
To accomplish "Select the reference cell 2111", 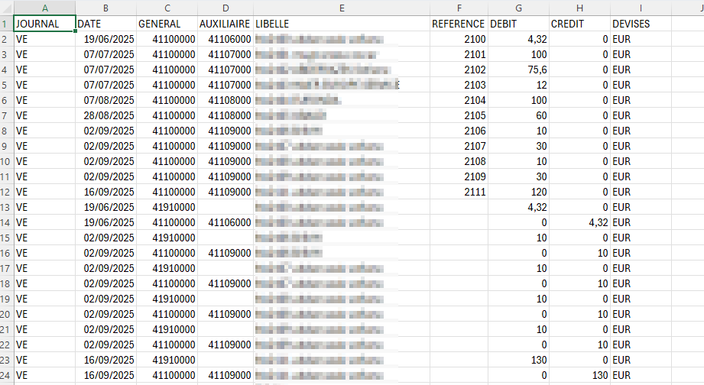I will (x=459, y=192).
